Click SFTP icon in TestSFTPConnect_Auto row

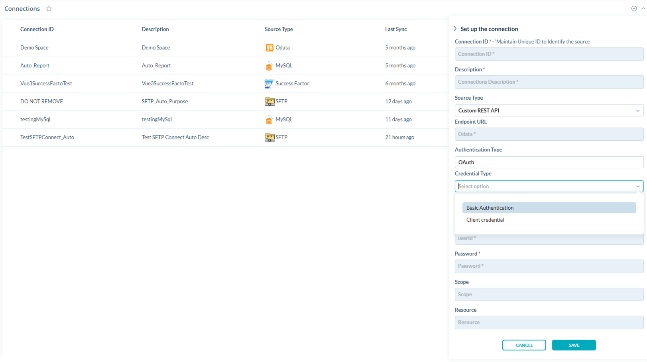click(269, 138)
